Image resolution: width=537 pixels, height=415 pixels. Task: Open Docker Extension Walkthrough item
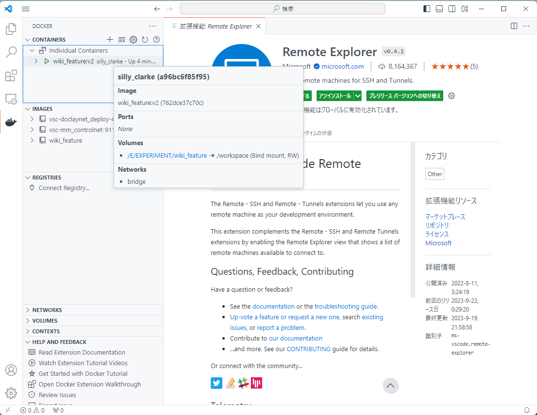[x=90, y=384]
